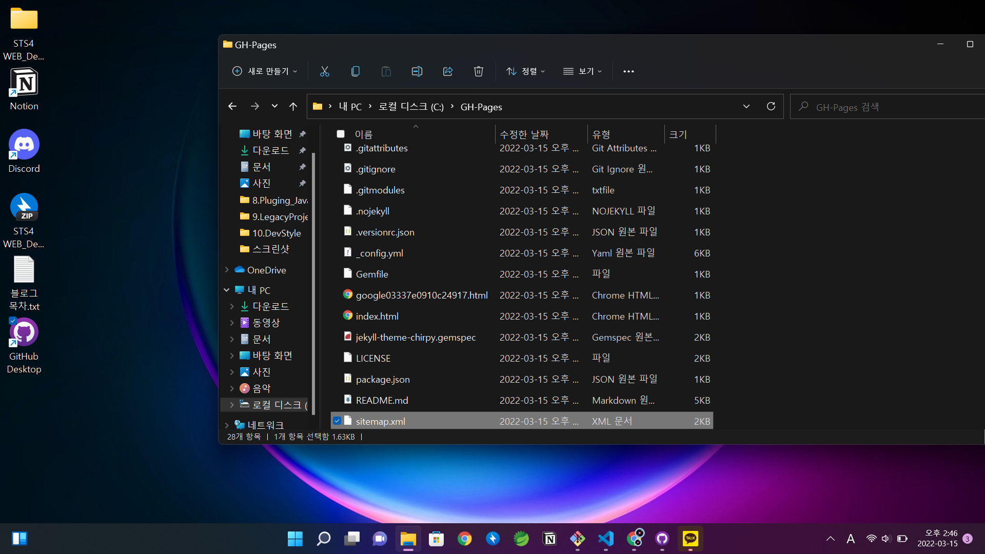Viewport: 985px width, 554px height.
Task: Open the 보기 view dropdown
Action: coord(583,71)
